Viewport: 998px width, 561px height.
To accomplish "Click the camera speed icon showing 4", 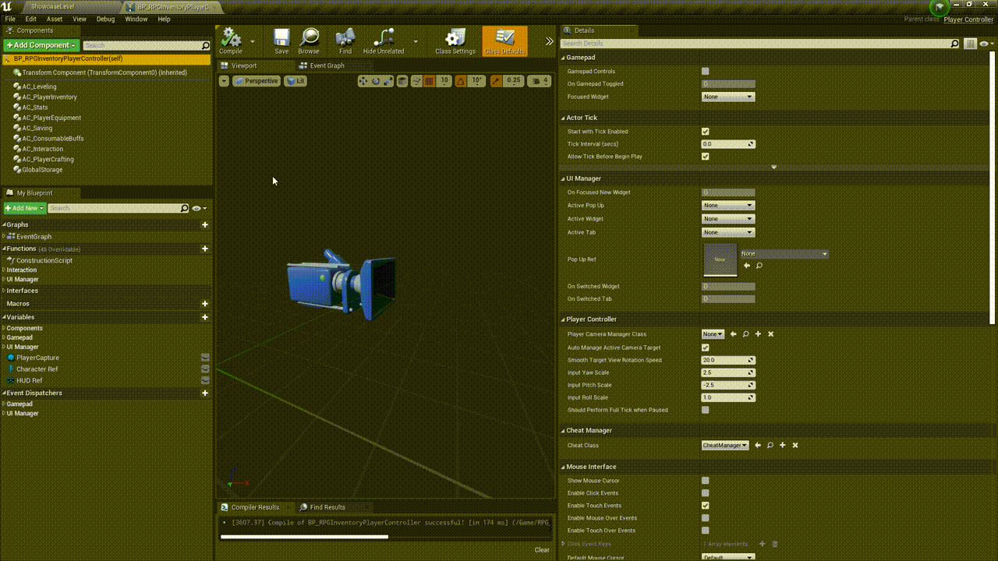I will pos(540,81).
